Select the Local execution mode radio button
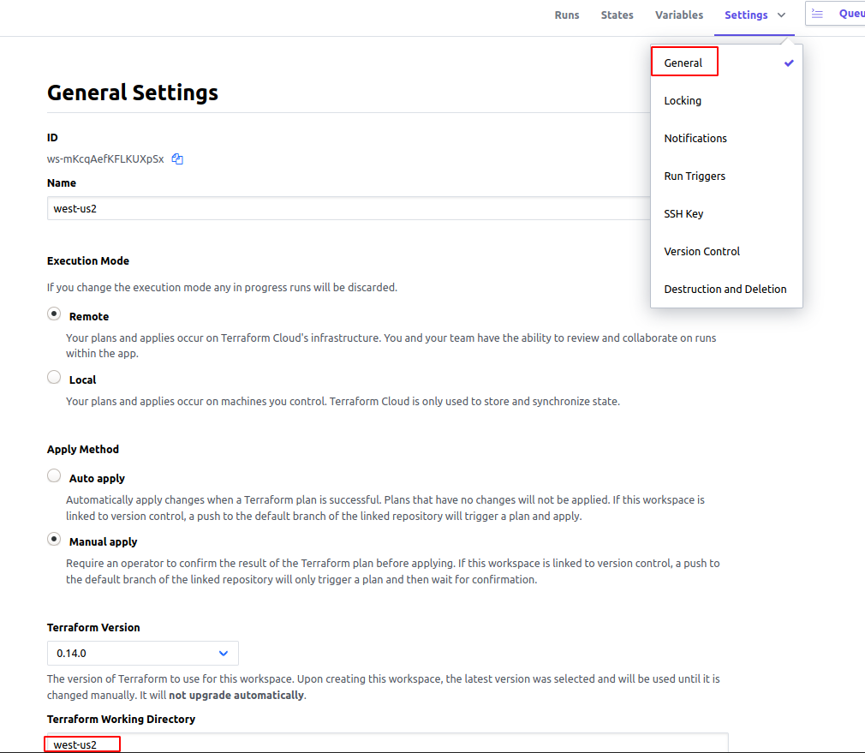Viewport: 865px width, 753px height. coord(54,377)
